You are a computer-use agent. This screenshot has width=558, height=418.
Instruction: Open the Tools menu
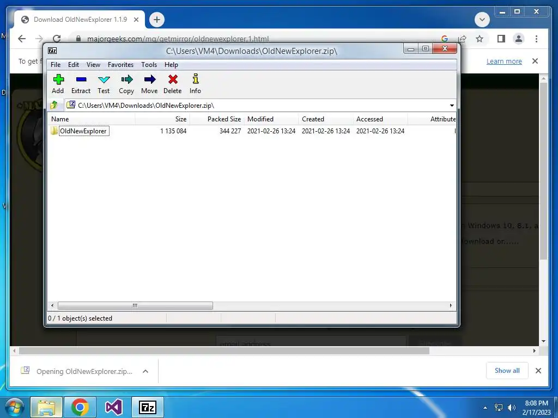pyautogui.click(x=149, y=65)
